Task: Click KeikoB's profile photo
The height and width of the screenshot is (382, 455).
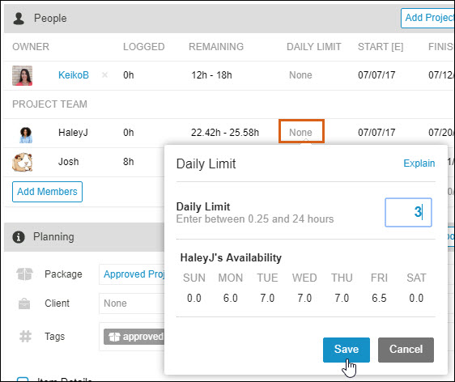Action: (x=23, y=75)
